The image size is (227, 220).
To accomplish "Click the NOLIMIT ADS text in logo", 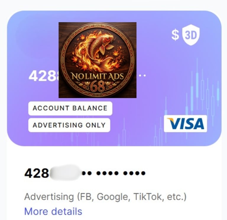I will pyautogui.click(x=98, y=76).
